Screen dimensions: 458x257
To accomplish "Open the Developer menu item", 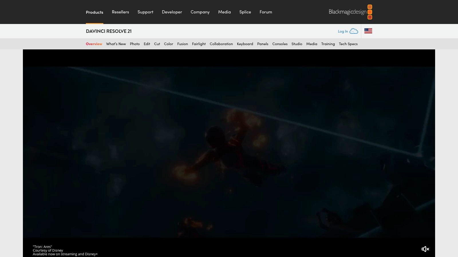I will [x=172, y=12].
